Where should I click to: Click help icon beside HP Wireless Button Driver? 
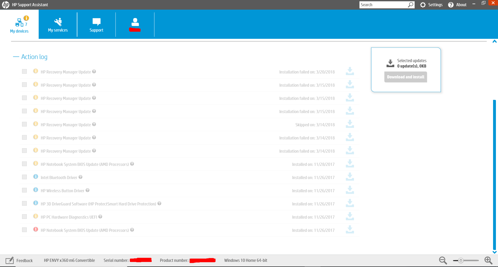tap(87, 190)
